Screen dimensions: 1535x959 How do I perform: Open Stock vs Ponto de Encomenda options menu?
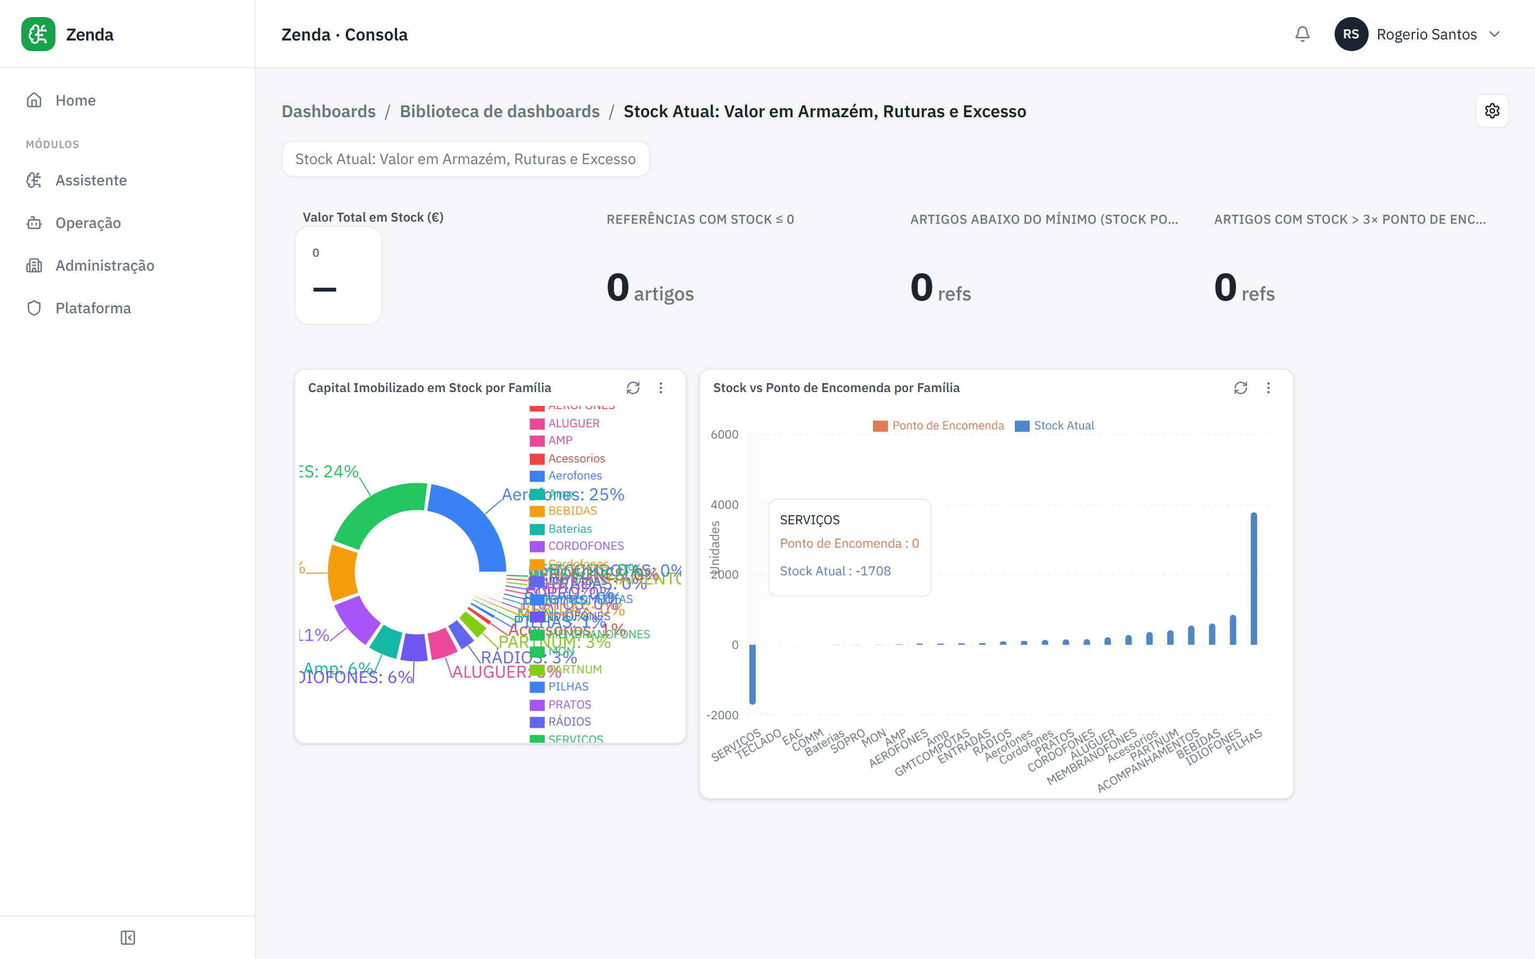(1269, 387)
